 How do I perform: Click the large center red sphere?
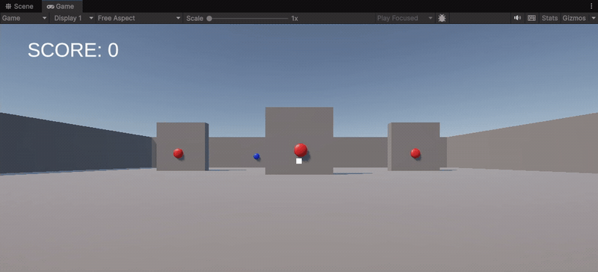pyautogui.click(x=300, y=150)
